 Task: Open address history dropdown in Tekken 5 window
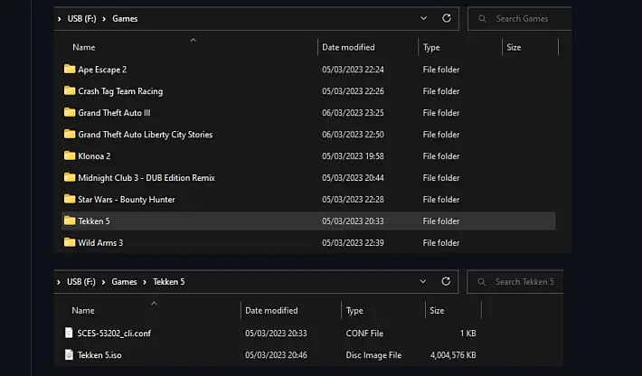click(422, 281)
